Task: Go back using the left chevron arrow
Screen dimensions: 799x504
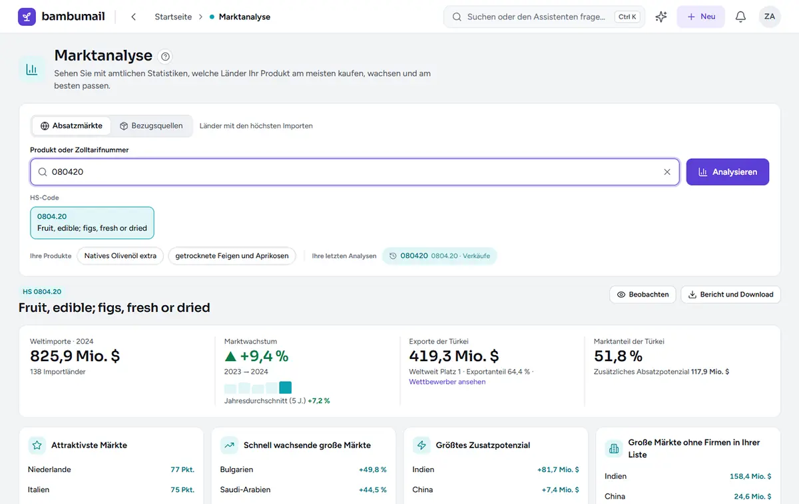Action: pos(134,17)
